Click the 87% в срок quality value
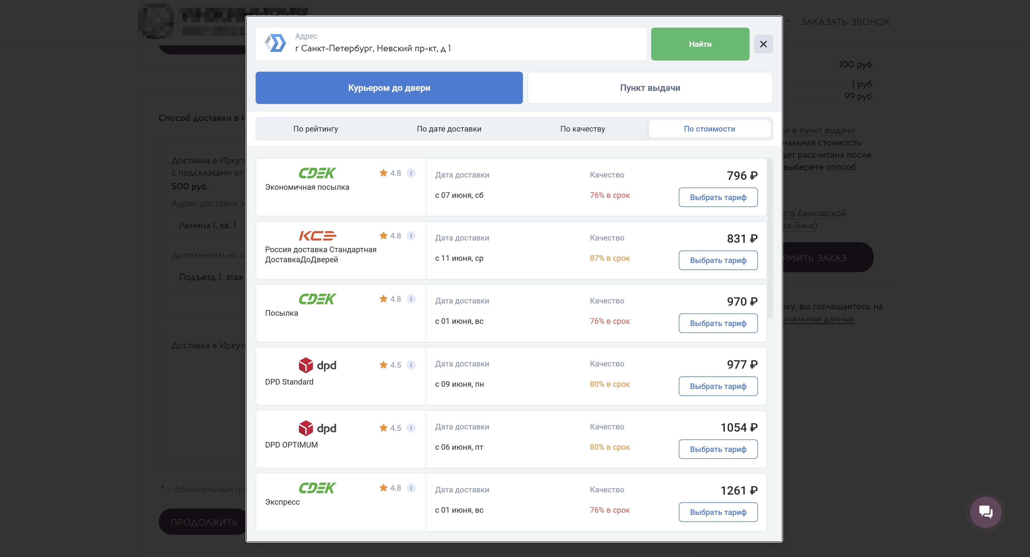 click(x=610, y=258)
